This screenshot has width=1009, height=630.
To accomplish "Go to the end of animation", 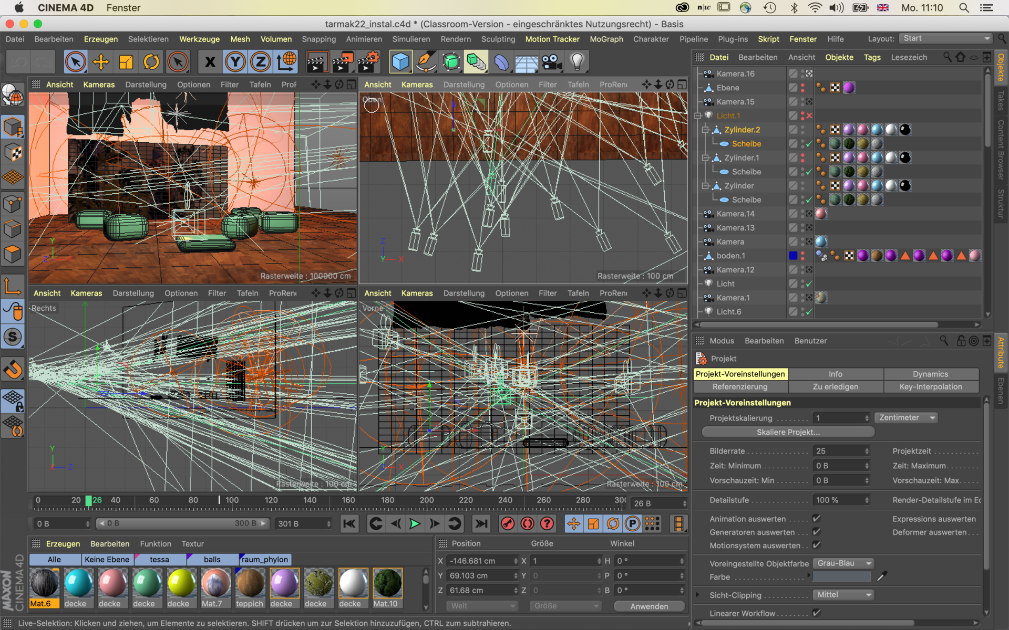I will pos(481,523).
